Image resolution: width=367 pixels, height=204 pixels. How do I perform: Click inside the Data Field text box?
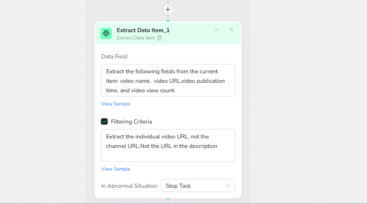click(x=168, y=80)
